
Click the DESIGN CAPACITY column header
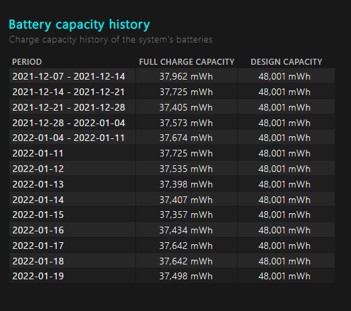(286, 62)
